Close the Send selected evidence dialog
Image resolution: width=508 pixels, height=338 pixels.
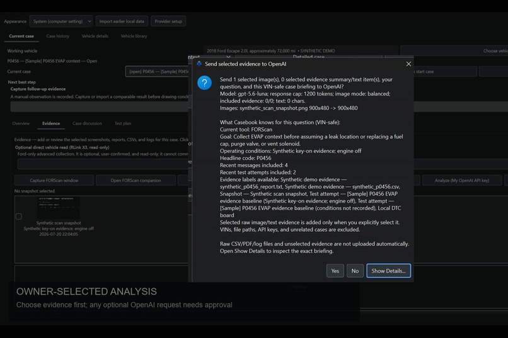coord(408,64)
